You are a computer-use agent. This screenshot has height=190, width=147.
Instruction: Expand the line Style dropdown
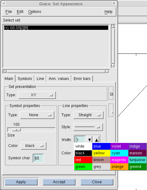point(88,127)
